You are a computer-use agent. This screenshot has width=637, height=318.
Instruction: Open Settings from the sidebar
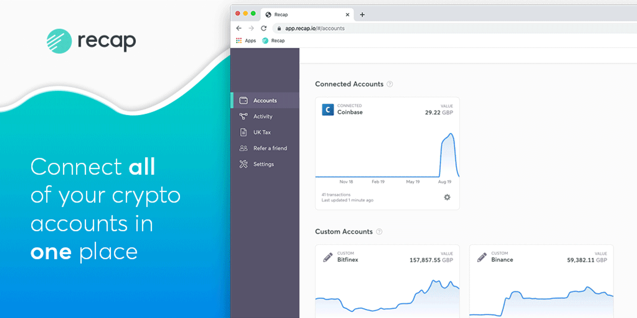pos(265,164)
